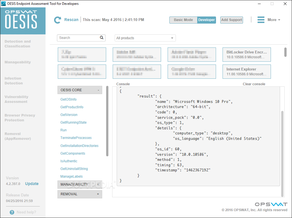Switch to Developer mode

pos(207,20)
